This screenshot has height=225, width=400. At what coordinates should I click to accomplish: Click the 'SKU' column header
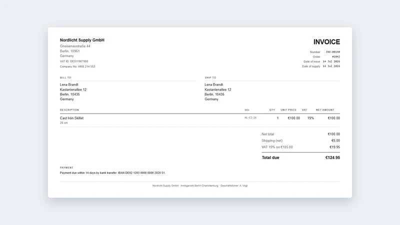(x=247, y=110)
